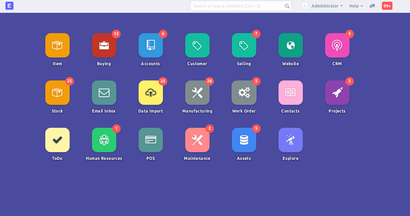
Task: Open the ToDo checkmark icon
Action: click(57, 140)
